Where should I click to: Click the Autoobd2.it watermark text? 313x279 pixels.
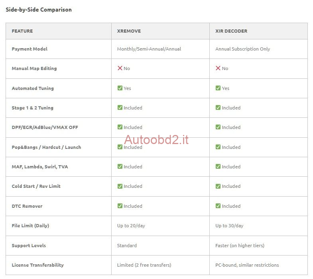pos(156,140)
